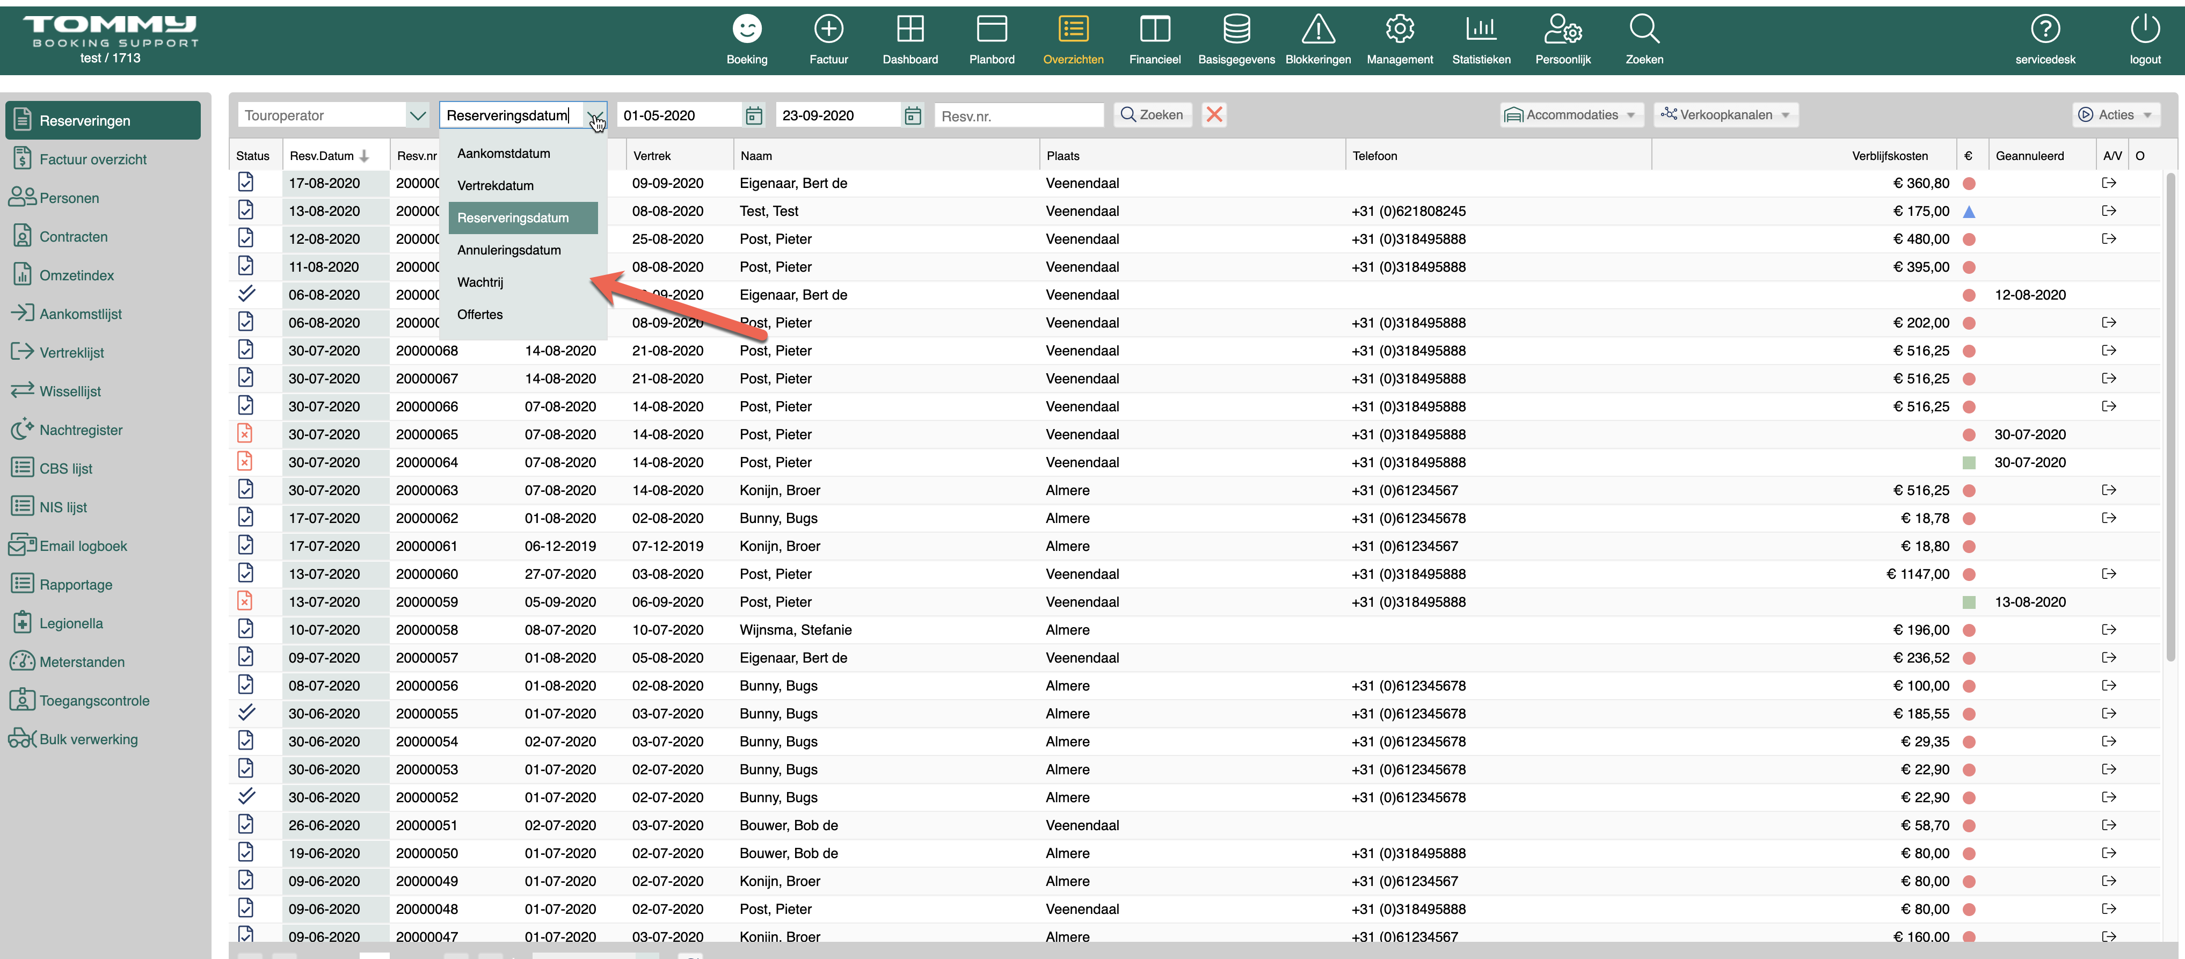This screenshot has height=959, width=2185.
Task: Open the Overzichten list icon
Action: click(x=1073, y=29)
